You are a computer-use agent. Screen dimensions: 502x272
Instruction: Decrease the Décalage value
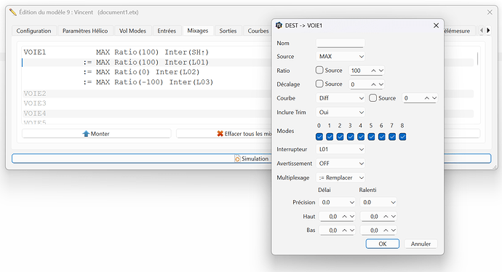point(381,84)
